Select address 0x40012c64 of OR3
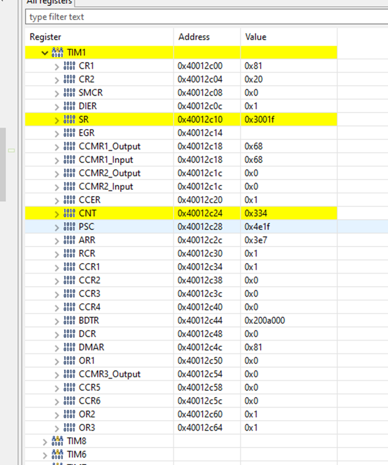 tap(200, 428)
